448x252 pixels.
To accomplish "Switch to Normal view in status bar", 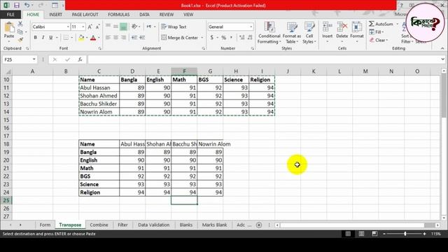I will pyautogui.click(x=348, y=234).
